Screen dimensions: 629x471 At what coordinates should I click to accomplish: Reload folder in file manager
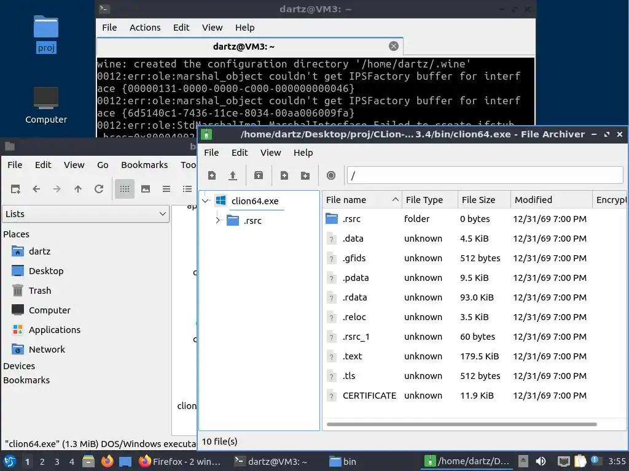click(x=99, y=189)
